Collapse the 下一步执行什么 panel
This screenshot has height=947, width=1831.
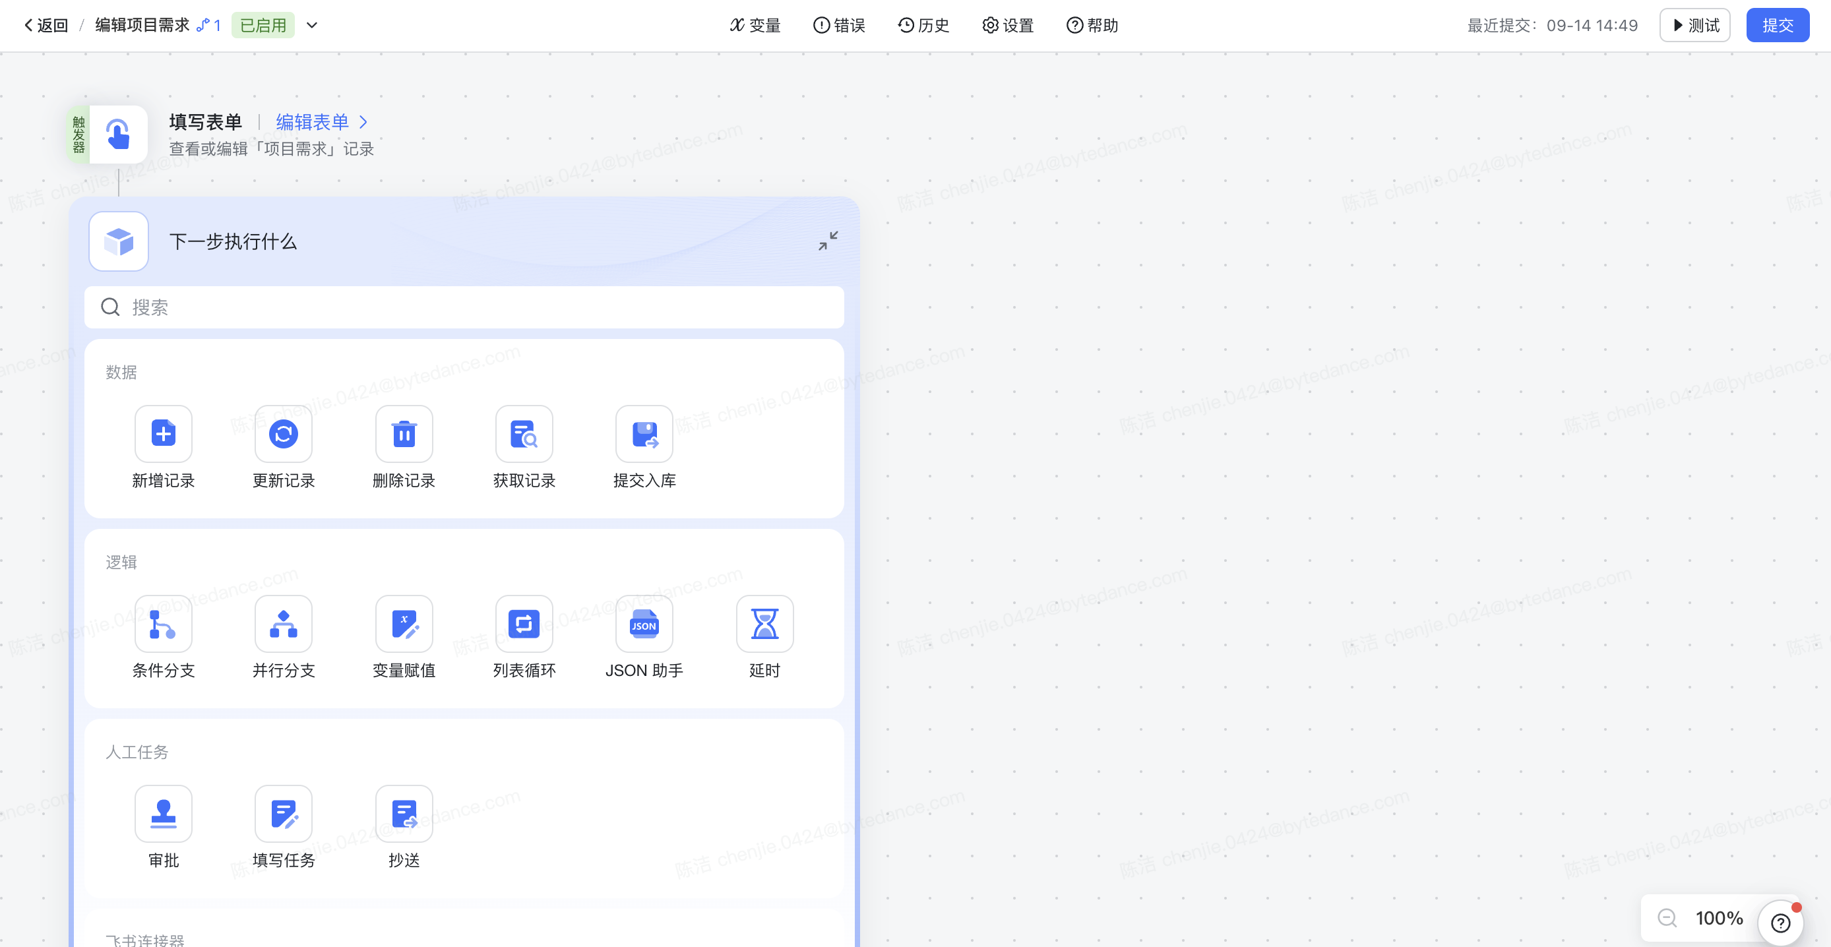pos(828,241)
